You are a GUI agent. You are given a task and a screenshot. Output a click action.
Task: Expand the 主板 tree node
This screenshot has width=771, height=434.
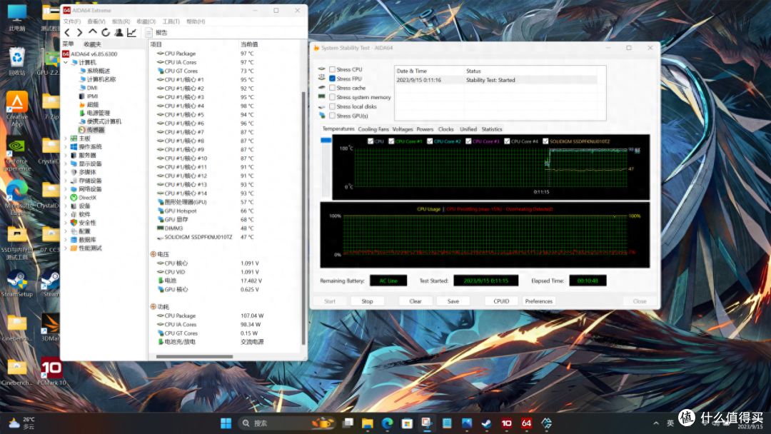[66, 138]
